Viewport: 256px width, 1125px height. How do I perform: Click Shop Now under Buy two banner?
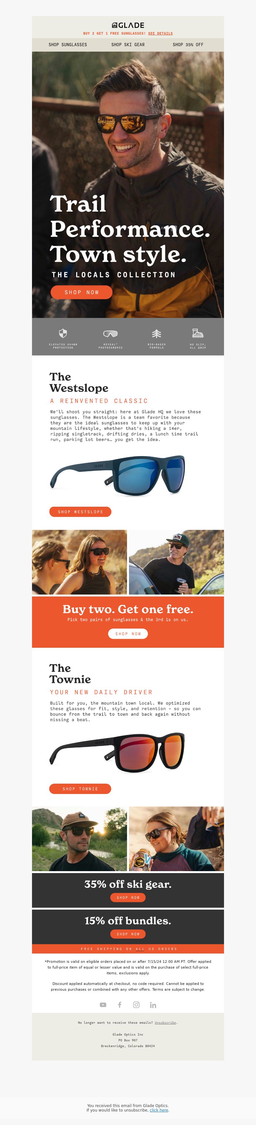tap(128, 634)
